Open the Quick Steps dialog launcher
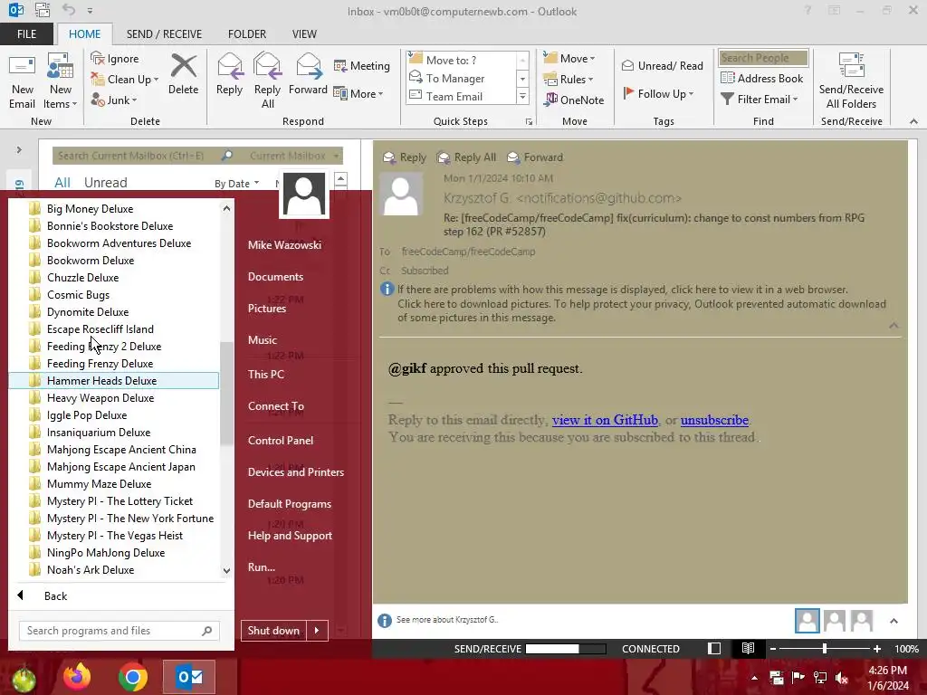Viewport: 927px width, 695px height. (529, 122)
